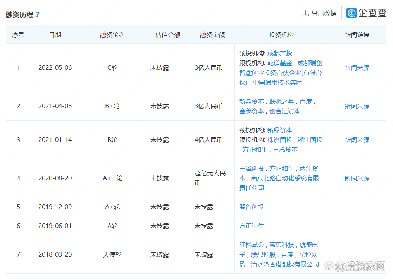393x280 pixels.
Task: Click the 新闻链接 column header
Action: pos(357,35)
